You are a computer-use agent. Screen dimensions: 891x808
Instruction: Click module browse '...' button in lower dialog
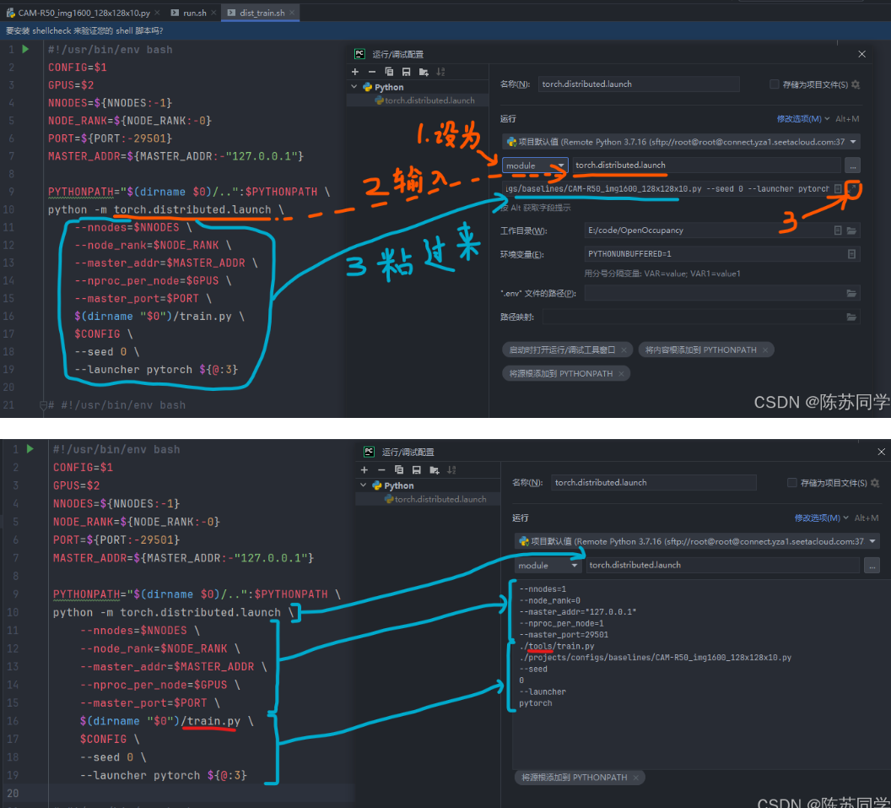click(x=872, y=565)
